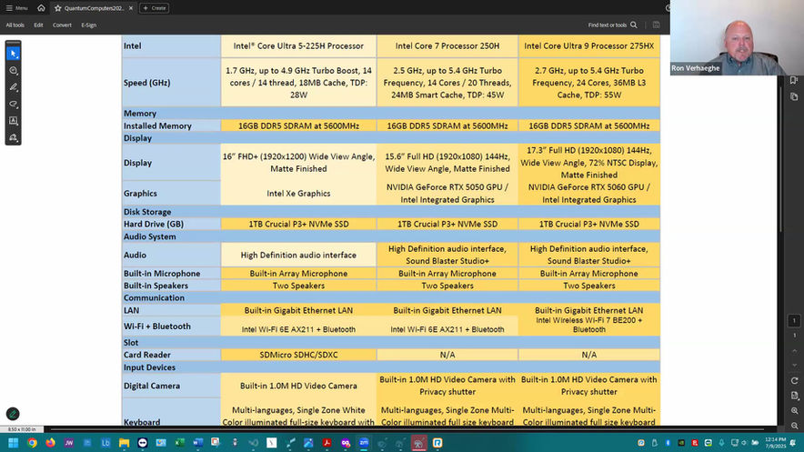Select the arrow selection tool

[14, 54]
